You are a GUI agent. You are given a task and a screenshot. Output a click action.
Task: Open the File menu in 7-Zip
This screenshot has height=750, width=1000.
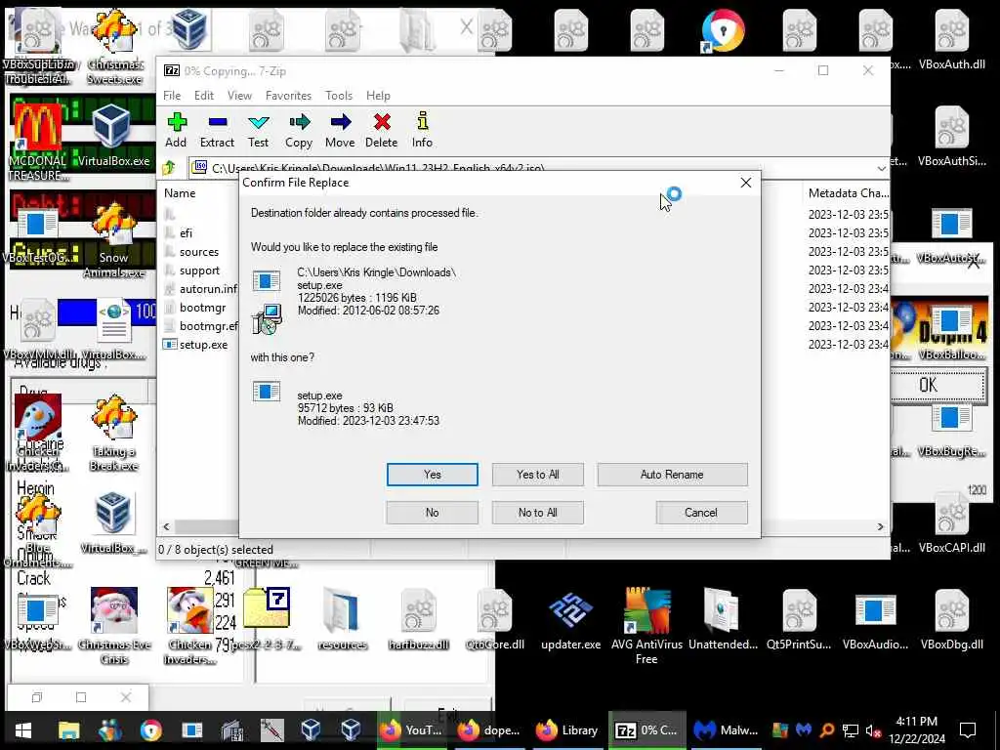pos(172,96)
